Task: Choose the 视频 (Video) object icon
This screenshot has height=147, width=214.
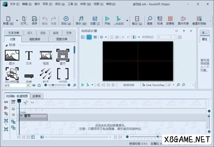Action: click(x=46, y=55)
